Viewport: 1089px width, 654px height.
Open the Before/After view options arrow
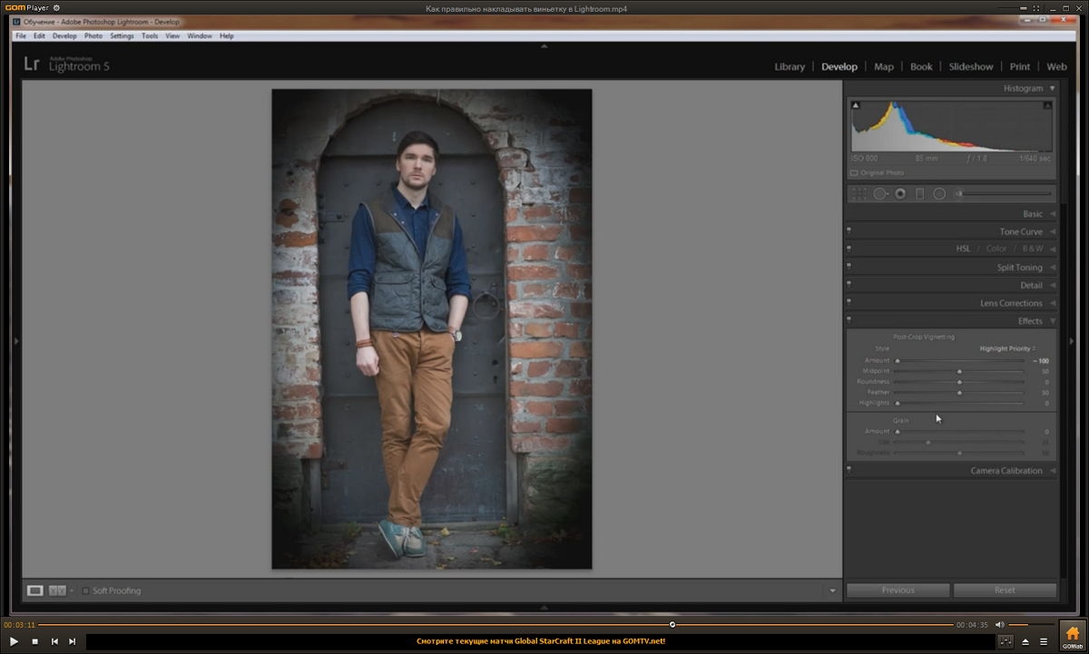pos(72,591)
